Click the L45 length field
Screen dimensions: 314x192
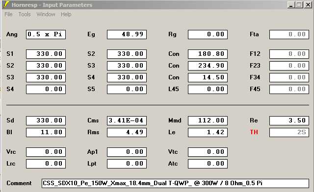208,89
